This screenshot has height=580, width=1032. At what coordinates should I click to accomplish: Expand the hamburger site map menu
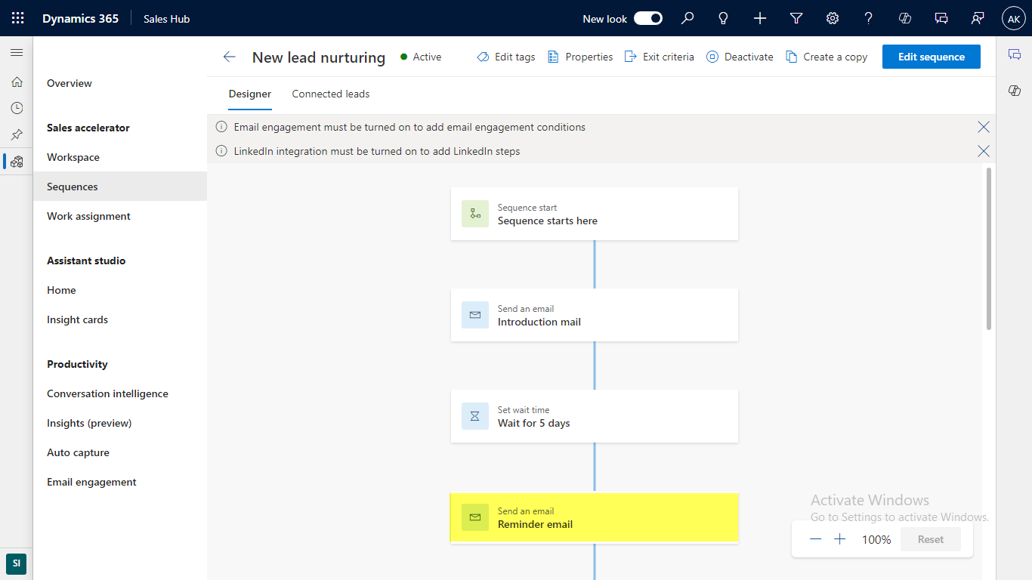(17, 52)
